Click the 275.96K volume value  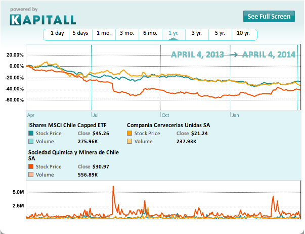pos(88,142)
